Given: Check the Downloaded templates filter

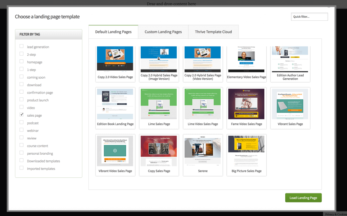Looking at the screenshot, I should [21, 161].
